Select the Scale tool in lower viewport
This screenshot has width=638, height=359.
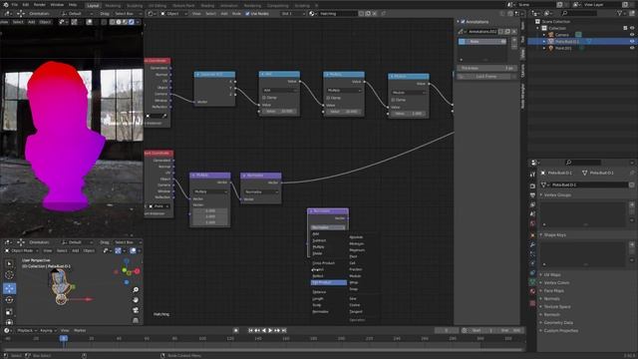tap(9, 312)
